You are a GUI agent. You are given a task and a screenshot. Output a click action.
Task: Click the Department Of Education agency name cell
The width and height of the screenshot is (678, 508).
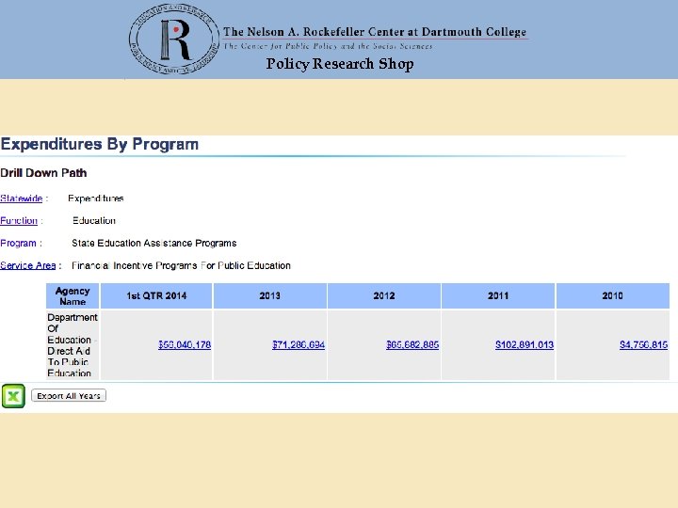pos(73,345)
